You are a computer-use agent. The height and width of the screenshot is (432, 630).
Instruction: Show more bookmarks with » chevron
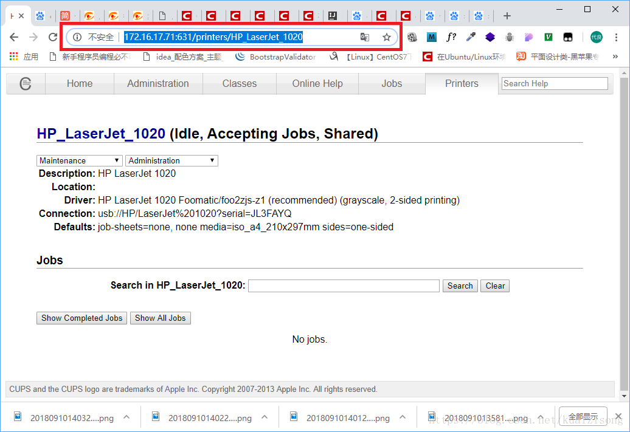click(615, 57)
